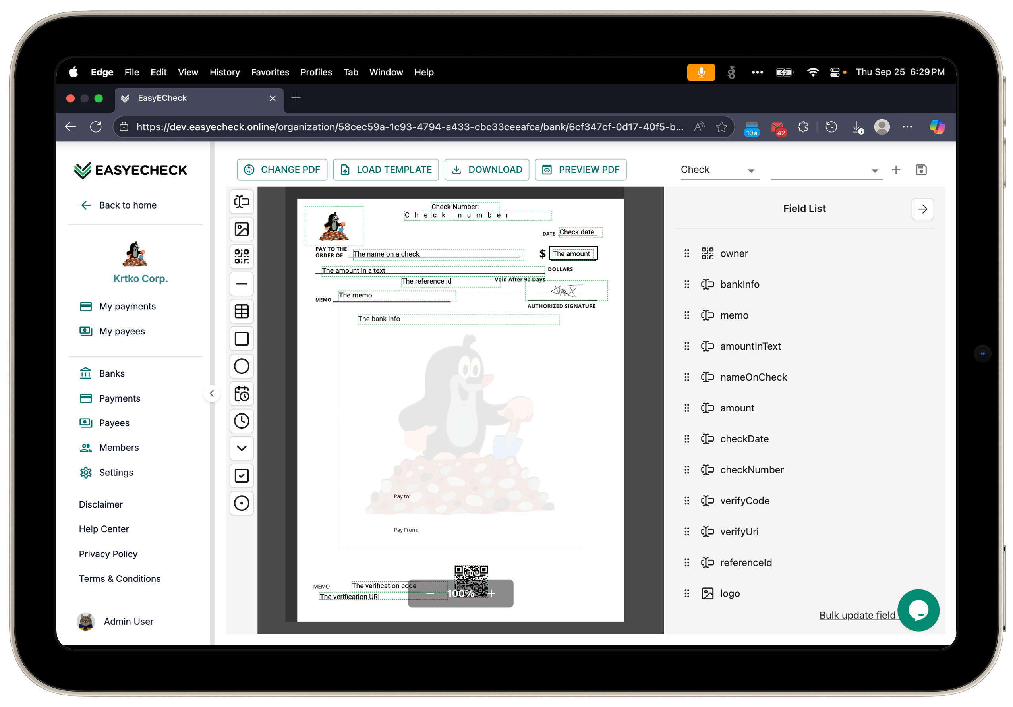1013x707 pixels.
Task: Select the text field tool
Action: tap(242, 201)
